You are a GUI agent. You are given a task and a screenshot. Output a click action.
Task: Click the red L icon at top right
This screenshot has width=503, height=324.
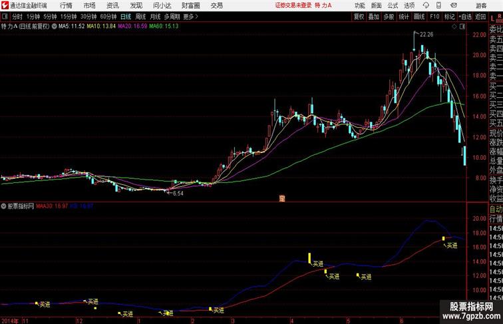492,19
